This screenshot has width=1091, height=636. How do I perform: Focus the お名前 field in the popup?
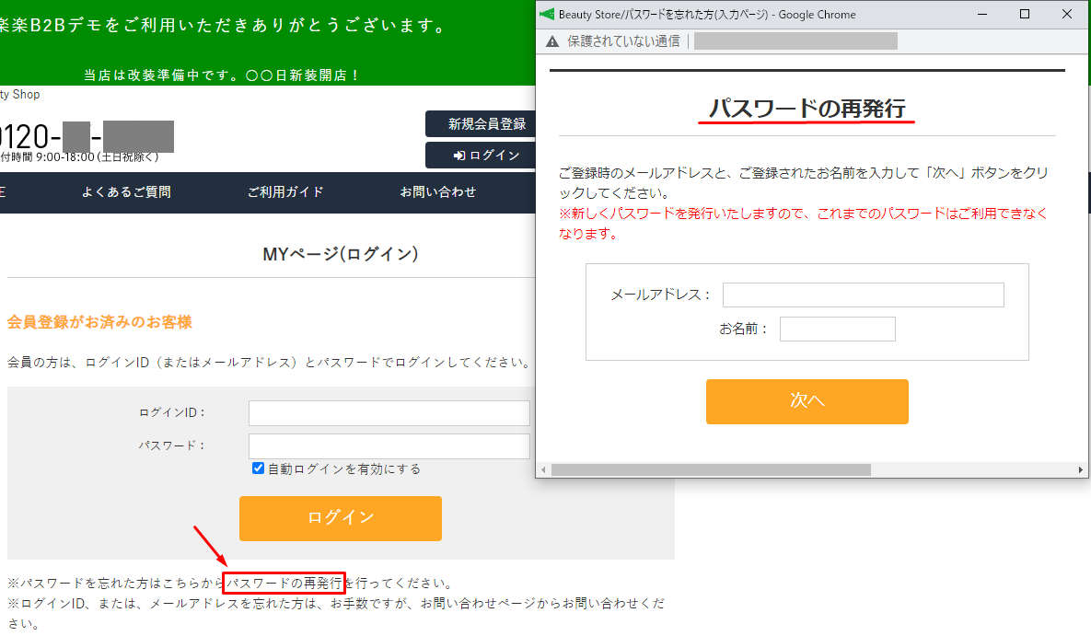pos(837,330)
